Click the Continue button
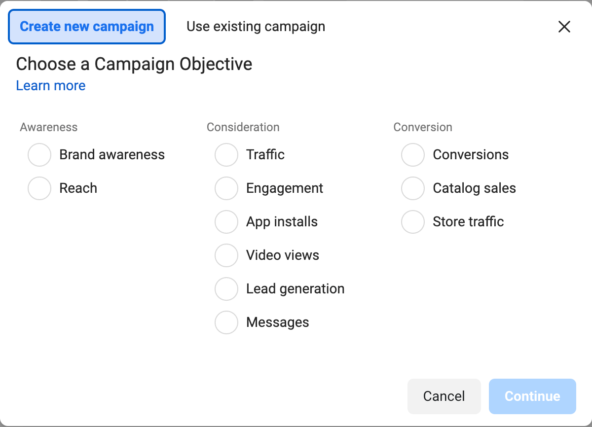Viewport: 592px width, 427px height. pos(532,396)
